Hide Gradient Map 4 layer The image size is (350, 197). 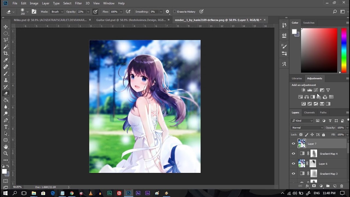point(293,154)
